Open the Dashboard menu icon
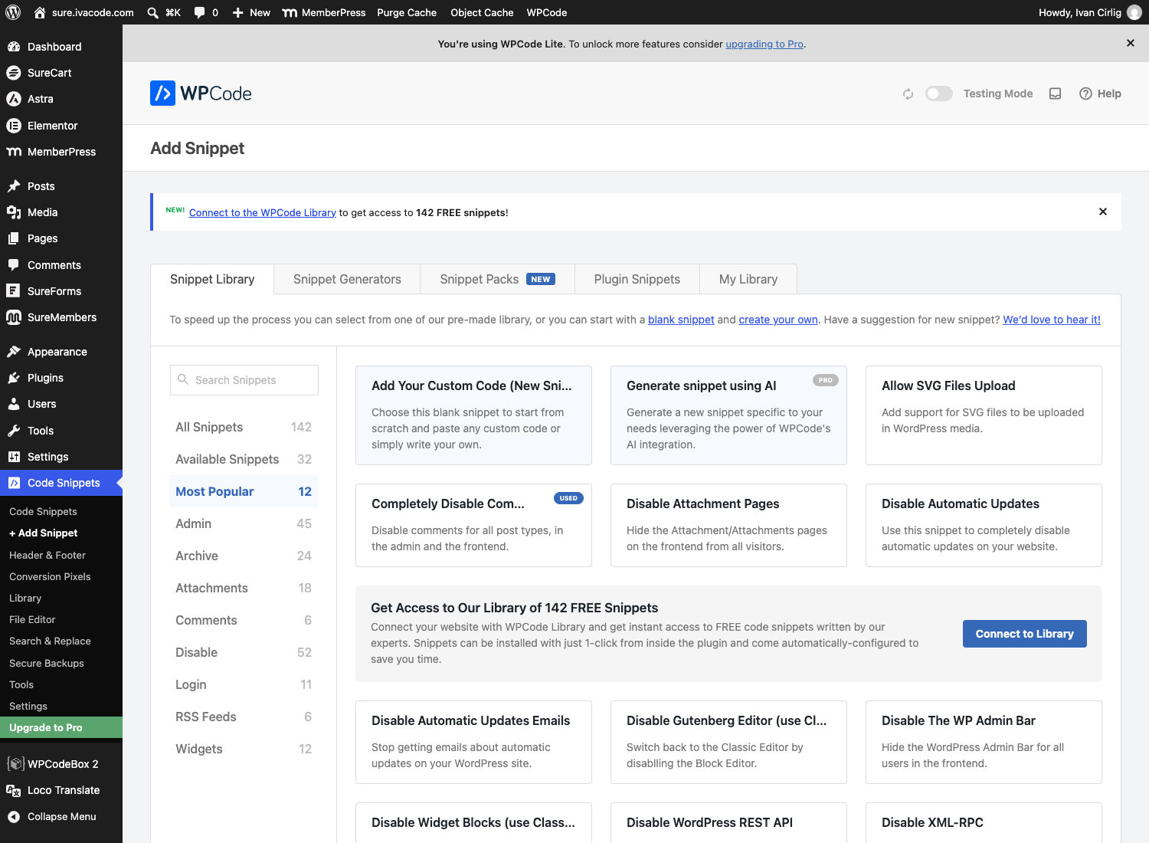Image resolution: width=1149 pixels, height=843 pixels. [14, 47]
